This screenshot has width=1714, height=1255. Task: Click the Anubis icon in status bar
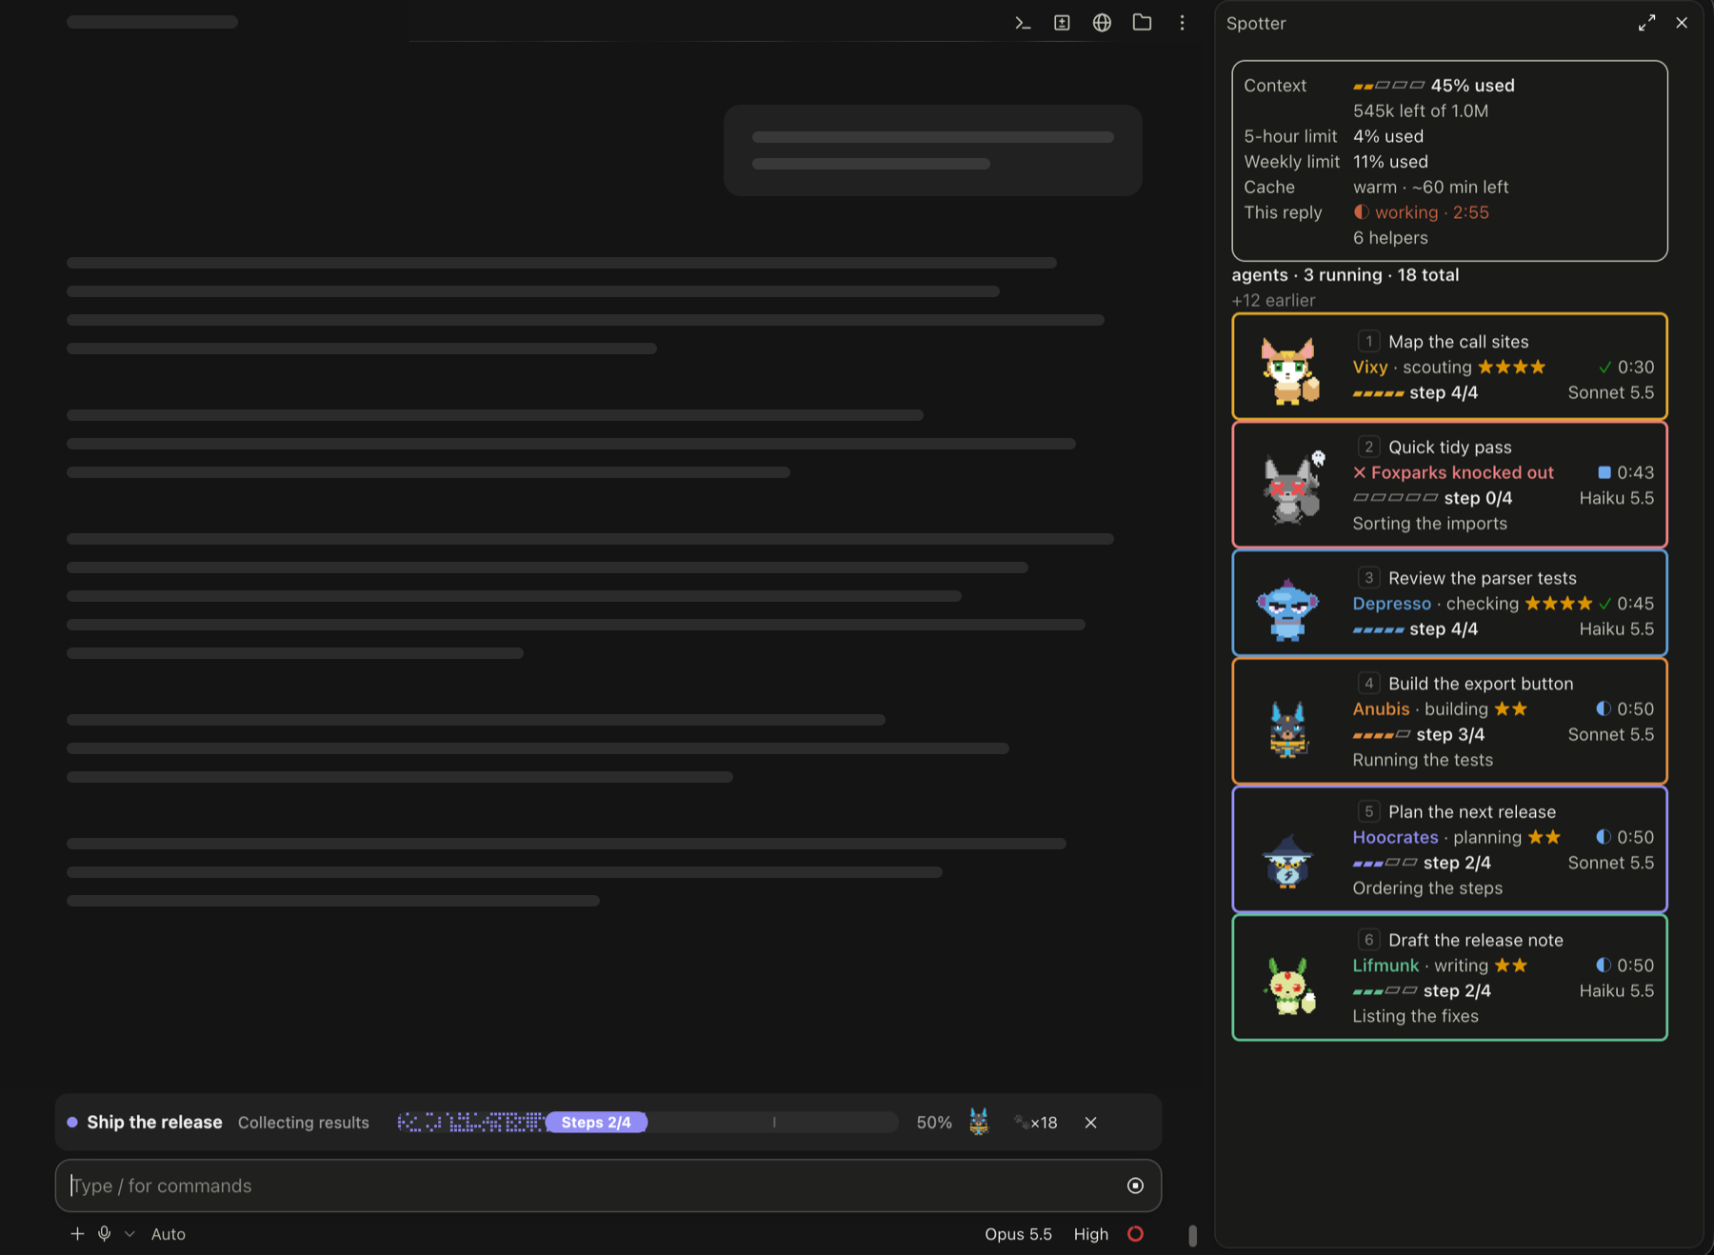coord(979,1122)
